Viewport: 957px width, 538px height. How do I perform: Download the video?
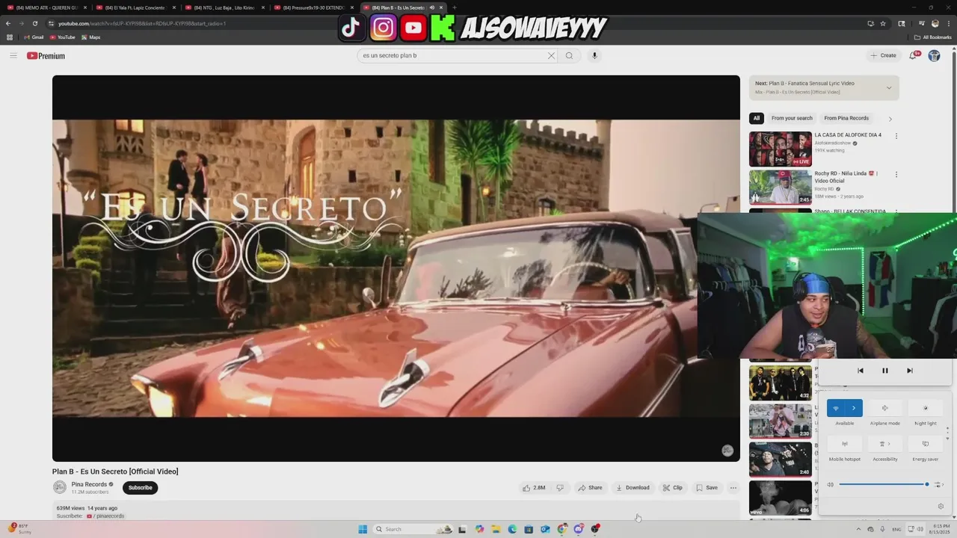633,488
